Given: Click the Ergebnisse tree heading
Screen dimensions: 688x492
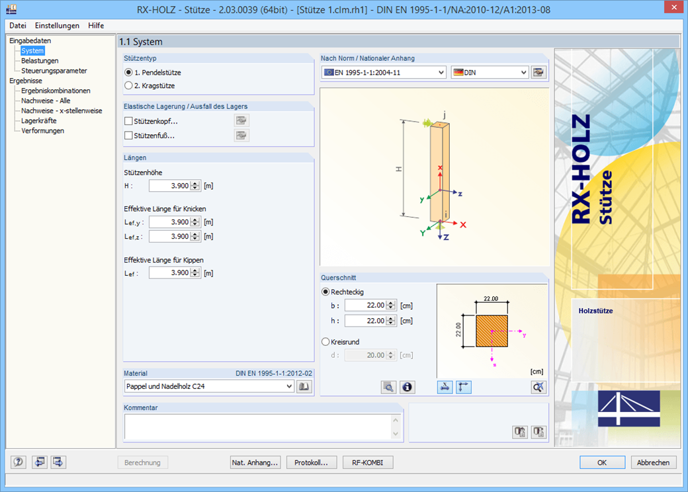Looking at the screenshot, I should (x=26, y=81).
